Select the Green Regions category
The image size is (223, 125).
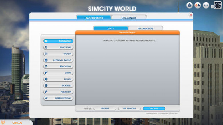(58, 98)
